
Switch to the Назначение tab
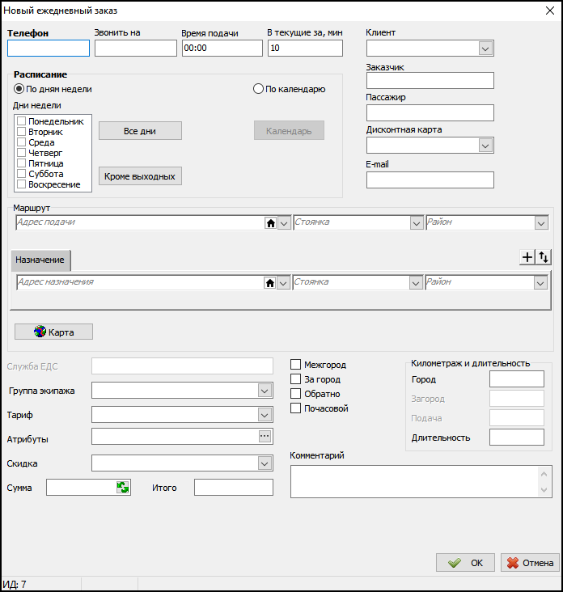40,260
